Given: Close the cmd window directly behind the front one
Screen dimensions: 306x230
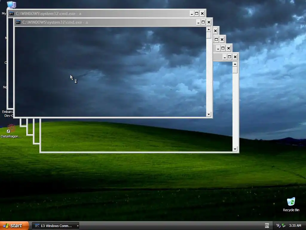Looking at the screenshot, I should [x=202, y=13].
